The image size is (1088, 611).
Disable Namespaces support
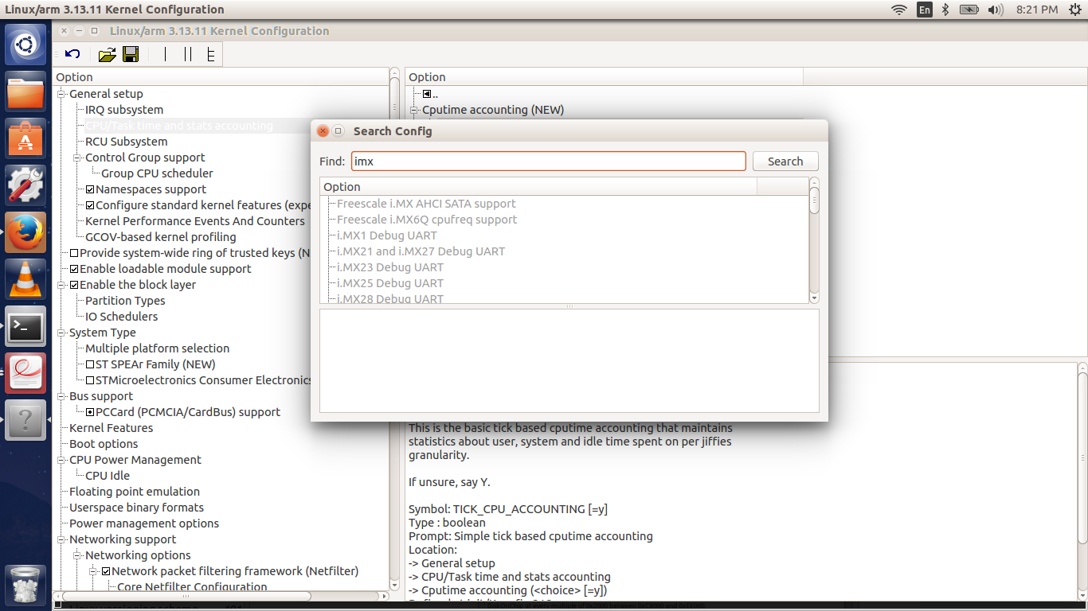pyautogui.click(x=92, y=189)
